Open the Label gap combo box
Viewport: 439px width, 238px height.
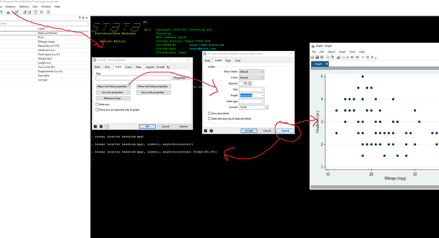click(x=251, y=101)
